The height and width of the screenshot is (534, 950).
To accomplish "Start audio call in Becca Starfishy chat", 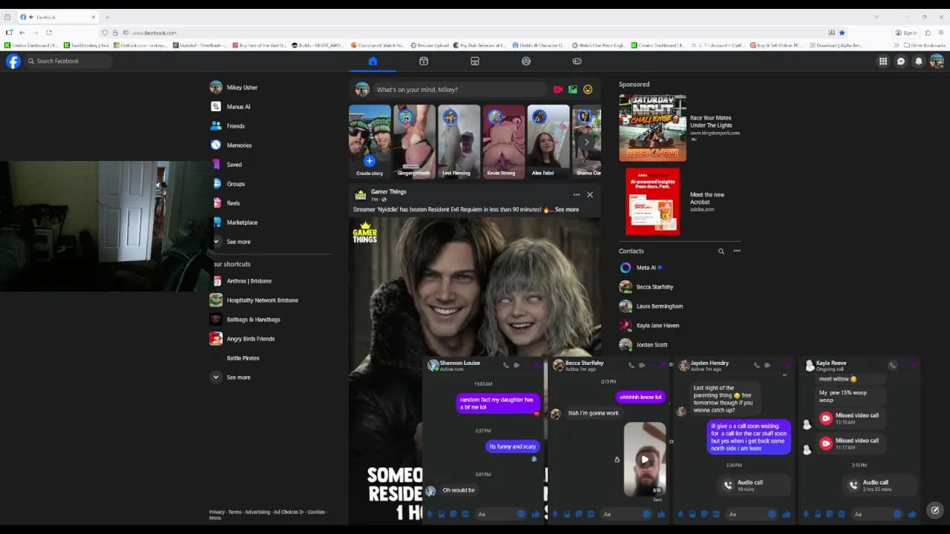I will click(632, 365).
